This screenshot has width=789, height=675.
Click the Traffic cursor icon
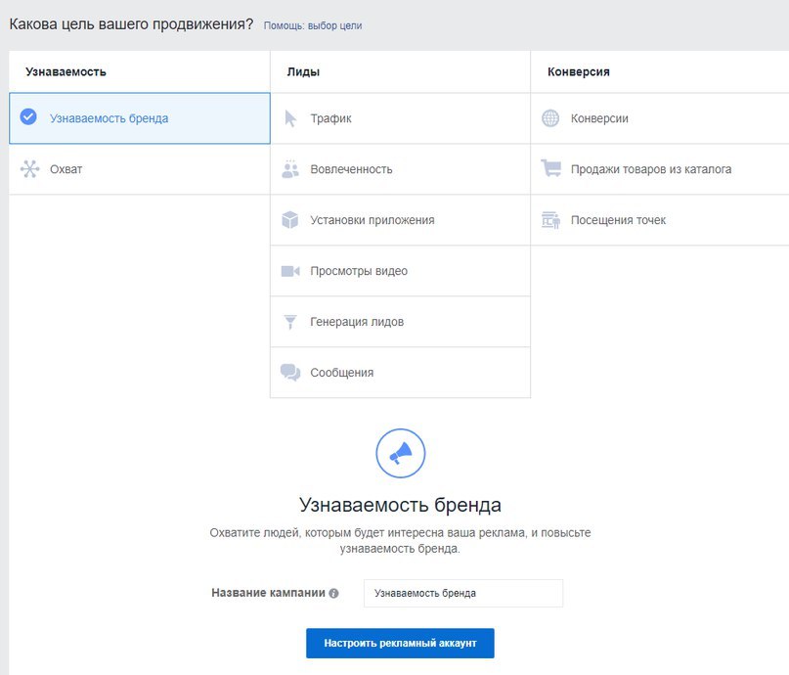pos(290,118)
